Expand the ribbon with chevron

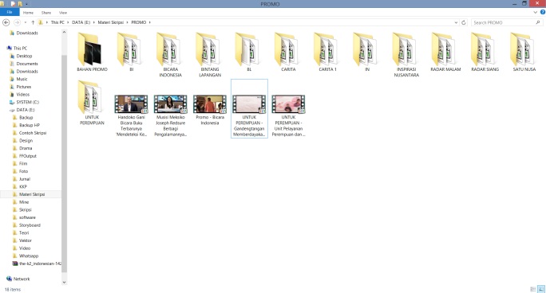click(535, 12)
